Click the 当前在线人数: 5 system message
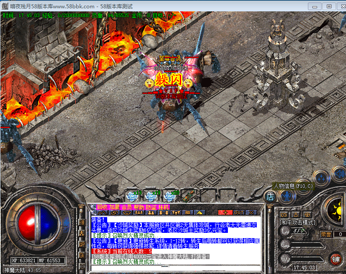Image resolution: width=346 pixels, height=274 pixels. coord(122,251)
